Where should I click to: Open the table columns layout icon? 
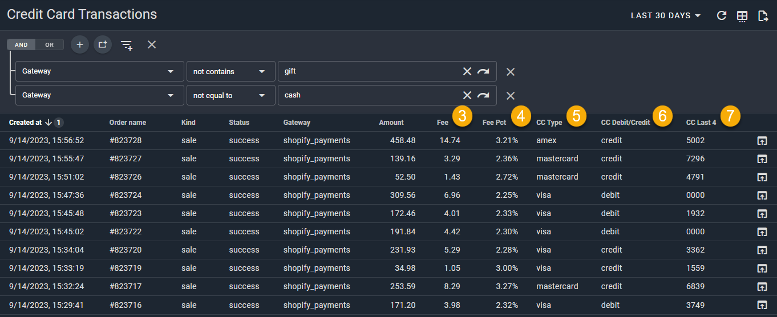click(742, 16)
